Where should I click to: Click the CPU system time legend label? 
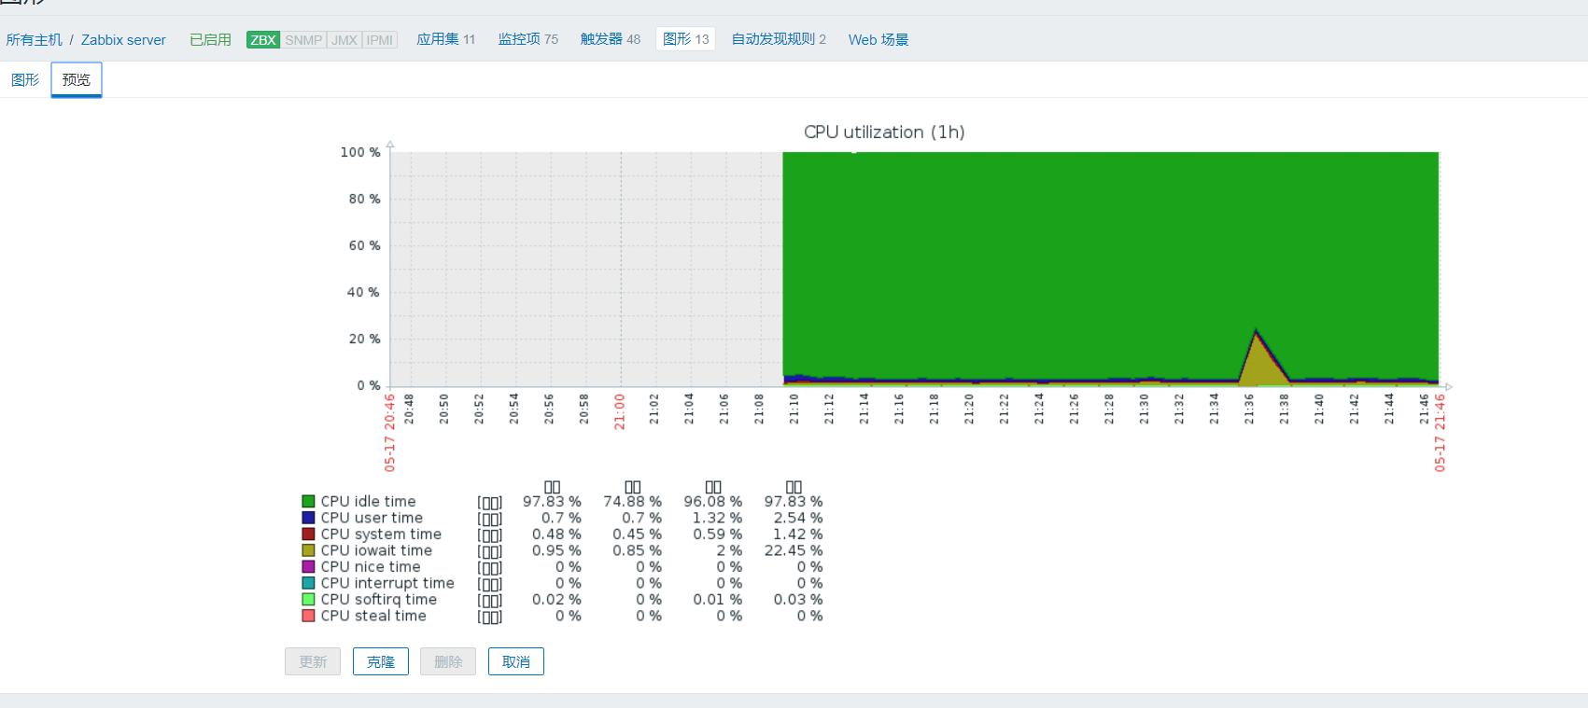coord(381,534)
